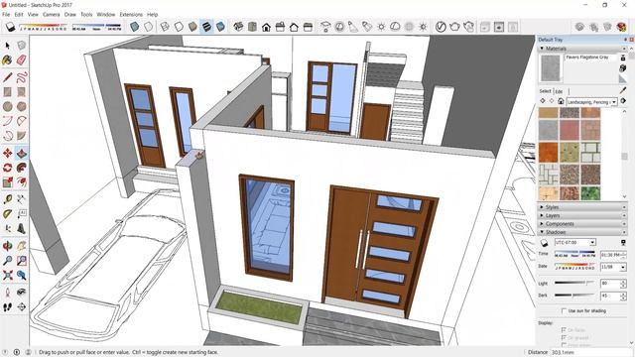Adjust the Light slider in Shadows
635x357 pixels.
tap(574, 283)
